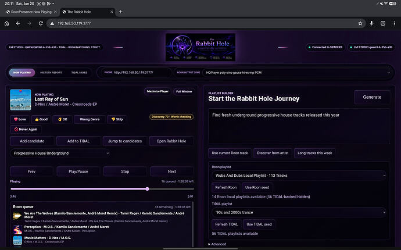Click the playlist prompt text area
This screenshot has width=401, height=250.
pos(299,126)
